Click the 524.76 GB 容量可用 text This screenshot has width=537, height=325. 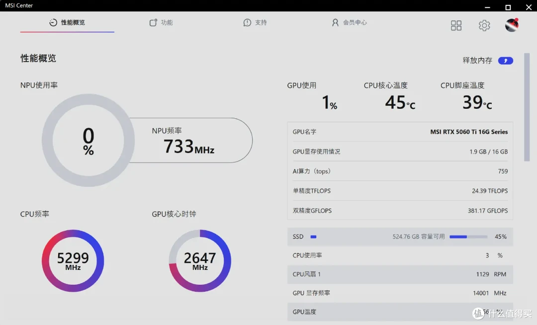(x=419, y=237)
